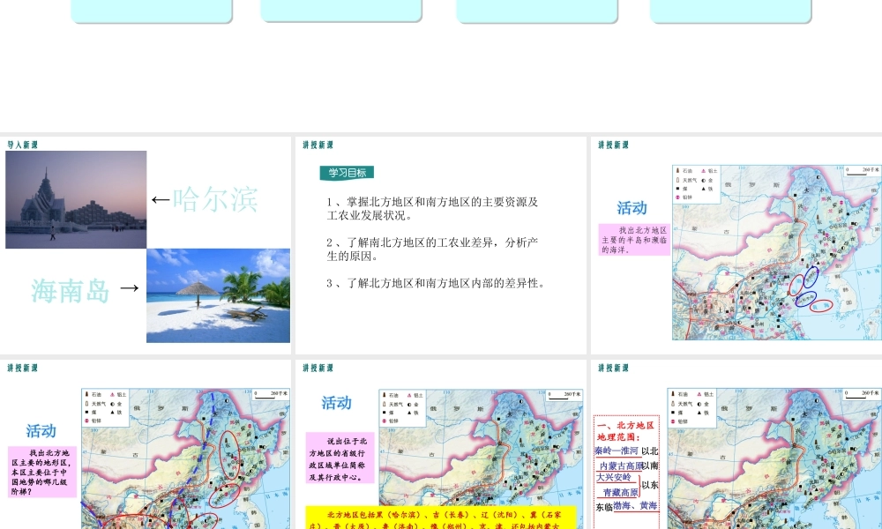Click the underlined 渤海、黄海 text
This screenshot has width=882, height=529.
click(x=635, y=506)
